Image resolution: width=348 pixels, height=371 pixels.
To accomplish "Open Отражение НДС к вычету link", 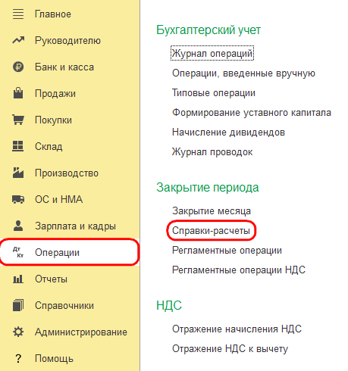I will [x=230, y=349].
